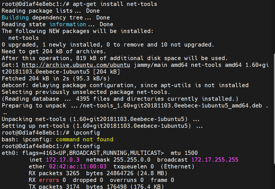Click the netmask value 255.255.0.0

pyautogui.click(x=132, y=160)
